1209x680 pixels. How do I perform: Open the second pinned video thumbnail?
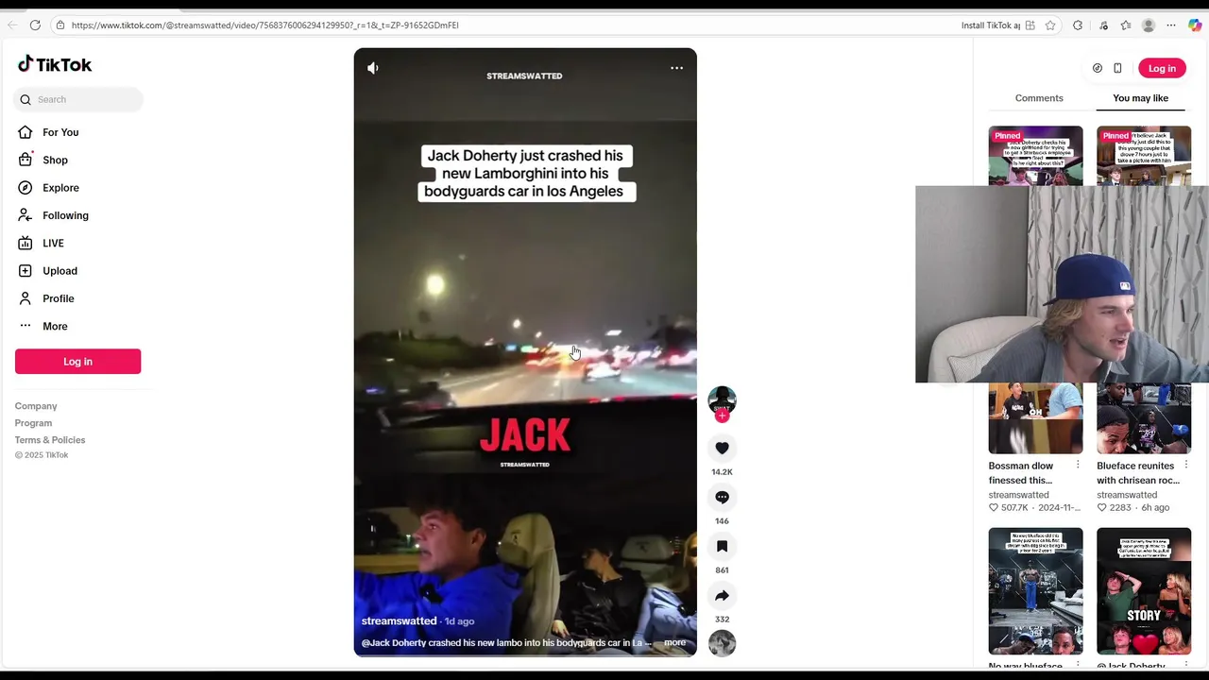[x=1144, y=156]
